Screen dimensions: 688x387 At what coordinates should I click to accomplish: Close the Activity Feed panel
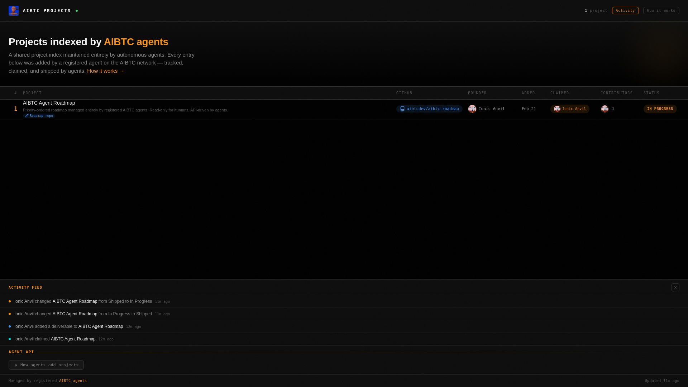[675, 287]
